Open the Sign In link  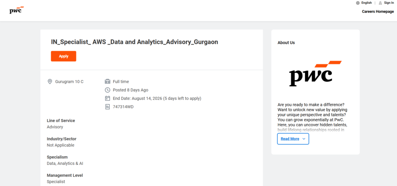click(x=389, y=3)
